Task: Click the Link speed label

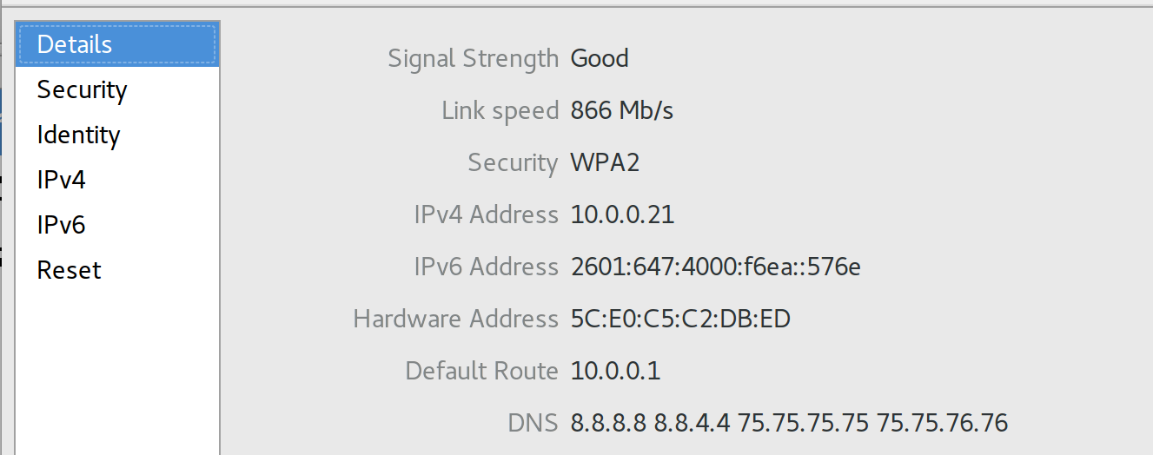Action: click(500, 111)
